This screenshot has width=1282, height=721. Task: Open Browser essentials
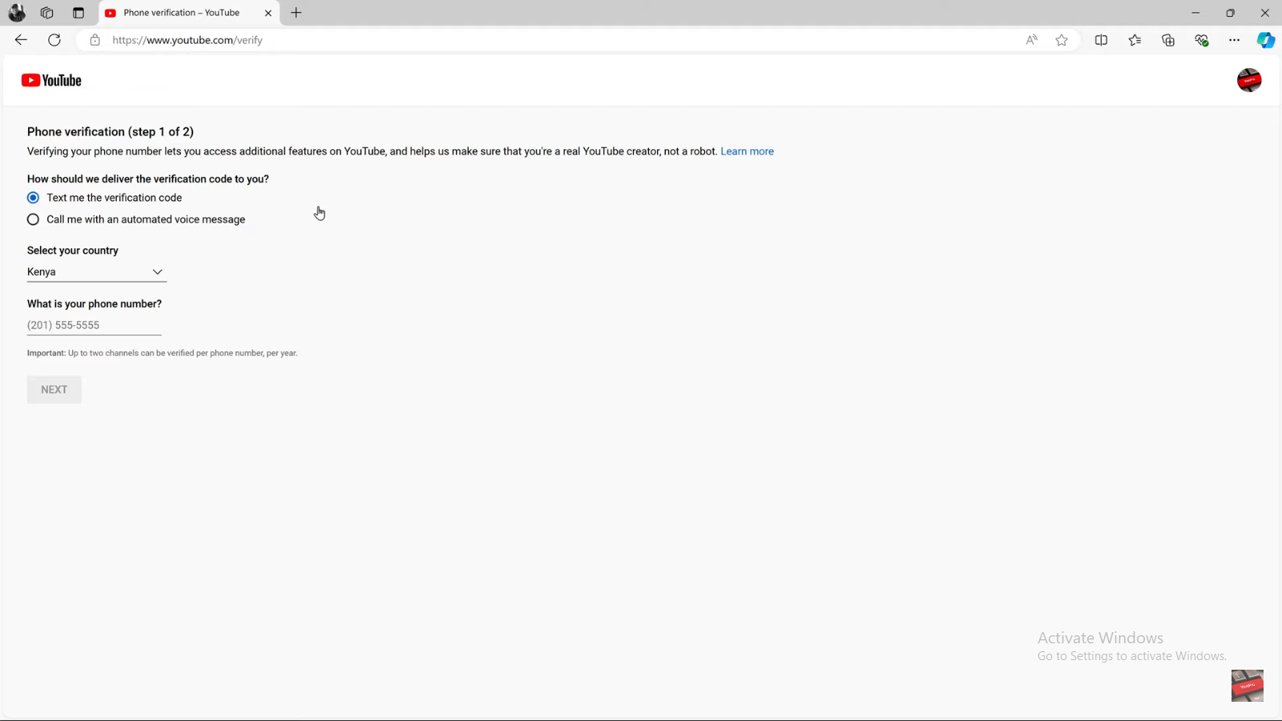pyautogui.click(x=1201, y=40)
